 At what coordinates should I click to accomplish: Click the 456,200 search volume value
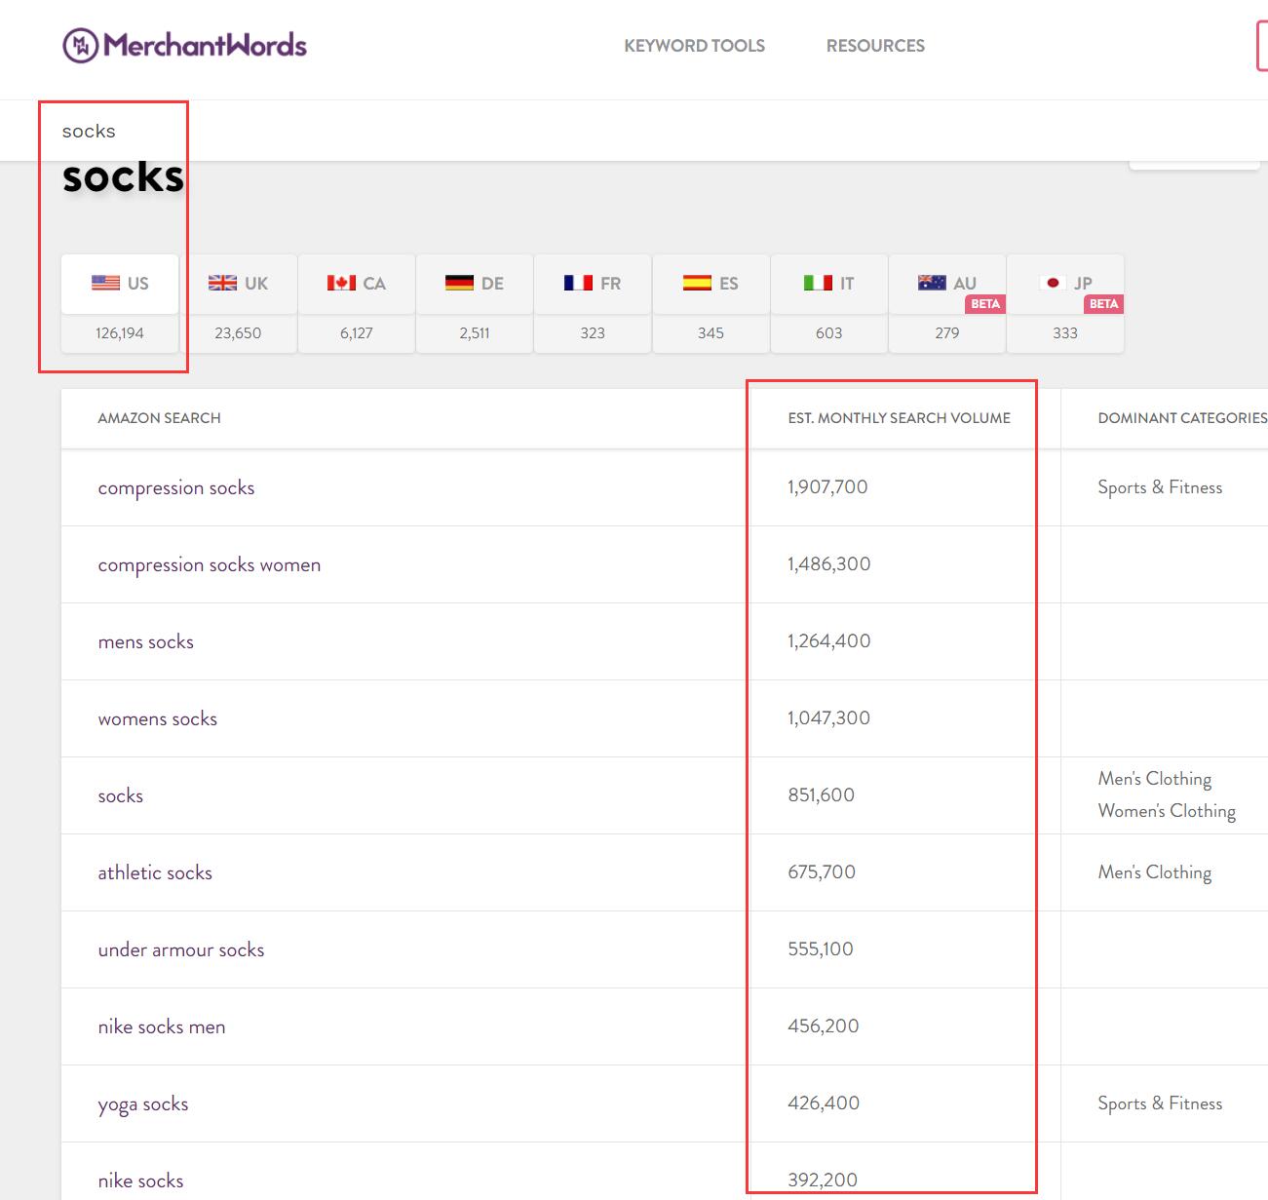pyautogui.click(x=824, y=1026)
